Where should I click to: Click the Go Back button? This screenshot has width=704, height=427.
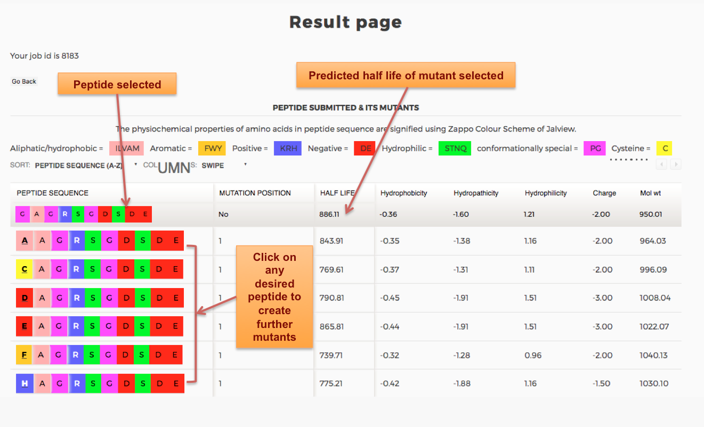coord(24,81)
